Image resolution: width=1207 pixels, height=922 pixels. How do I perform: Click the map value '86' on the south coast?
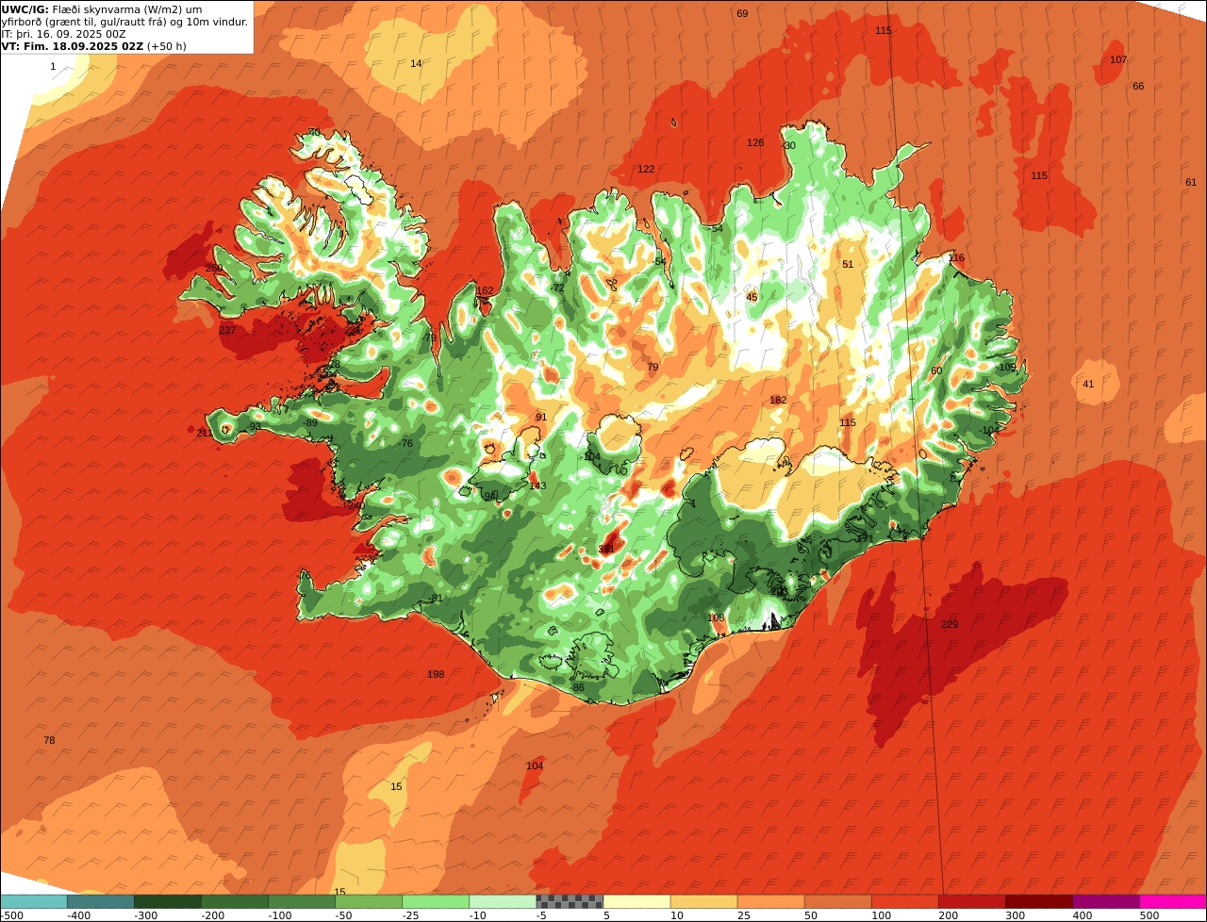[579, 688]
